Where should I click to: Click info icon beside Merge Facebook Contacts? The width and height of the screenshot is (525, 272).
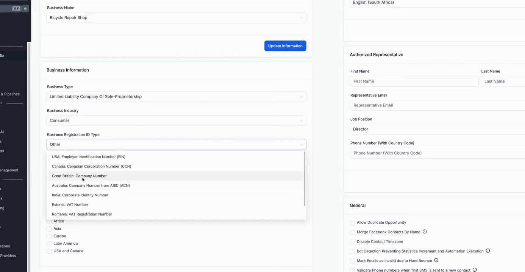[425, 232]
